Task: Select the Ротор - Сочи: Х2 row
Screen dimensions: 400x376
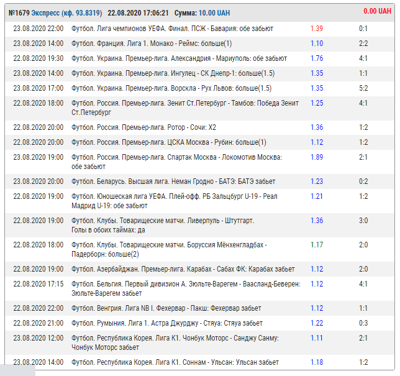Action: 199,127
